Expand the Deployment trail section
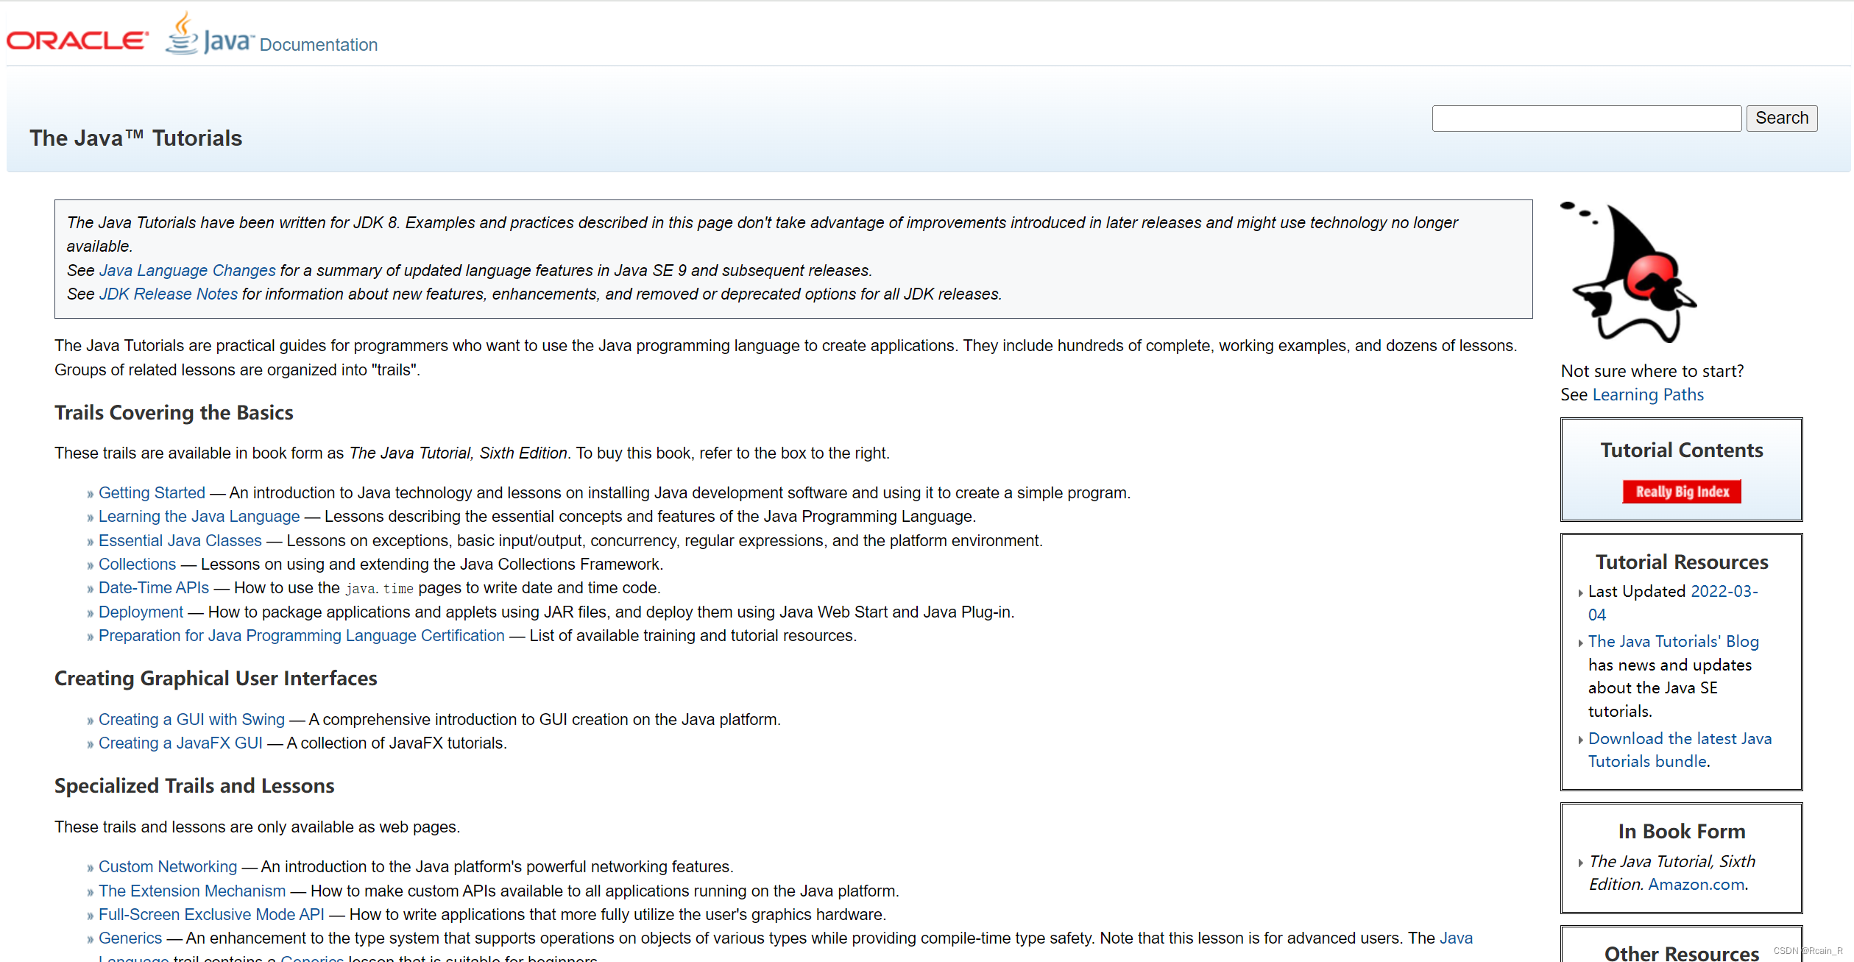Image resolution: width=1854 pixels, height=962 pixels. 140,612
